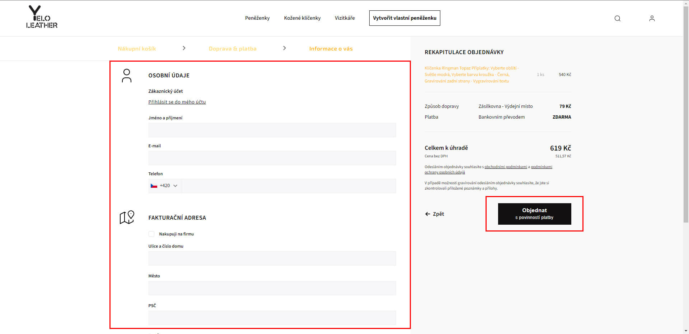Open the Peněženky menu
This screenshot has width=689, height=334.
coord(257,18)
